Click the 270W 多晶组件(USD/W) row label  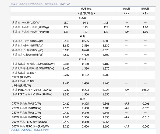click(x=26, y=104)
